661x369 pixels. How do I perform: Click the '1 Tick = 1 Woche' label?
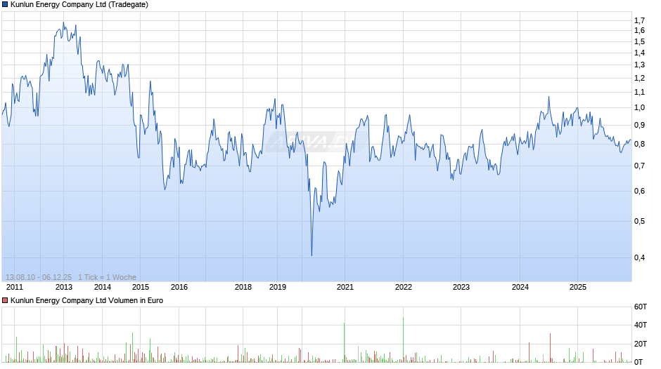107,277
